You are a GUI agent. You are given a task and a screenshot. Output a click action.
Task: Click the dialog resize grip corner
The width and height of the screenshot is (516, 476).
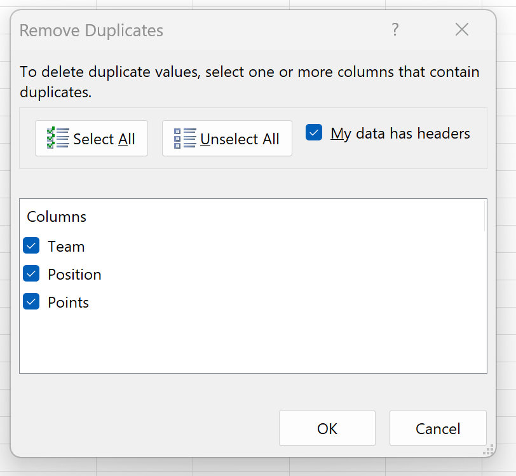(488, 450)
